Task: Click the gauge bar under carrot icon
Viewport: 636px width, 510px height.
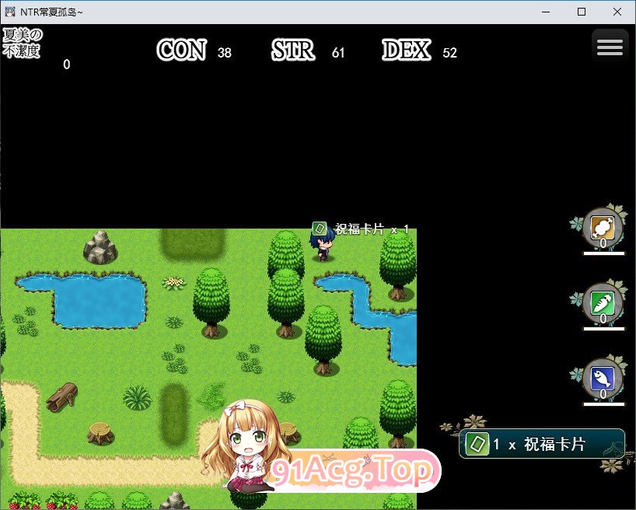Action: tap(603, 329)
